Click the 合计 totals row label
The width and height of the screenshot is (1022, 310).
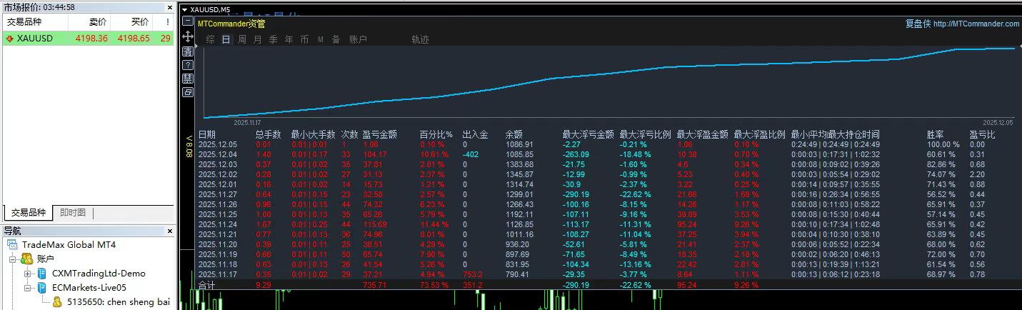pyautogui.click(x=206, y=285)
